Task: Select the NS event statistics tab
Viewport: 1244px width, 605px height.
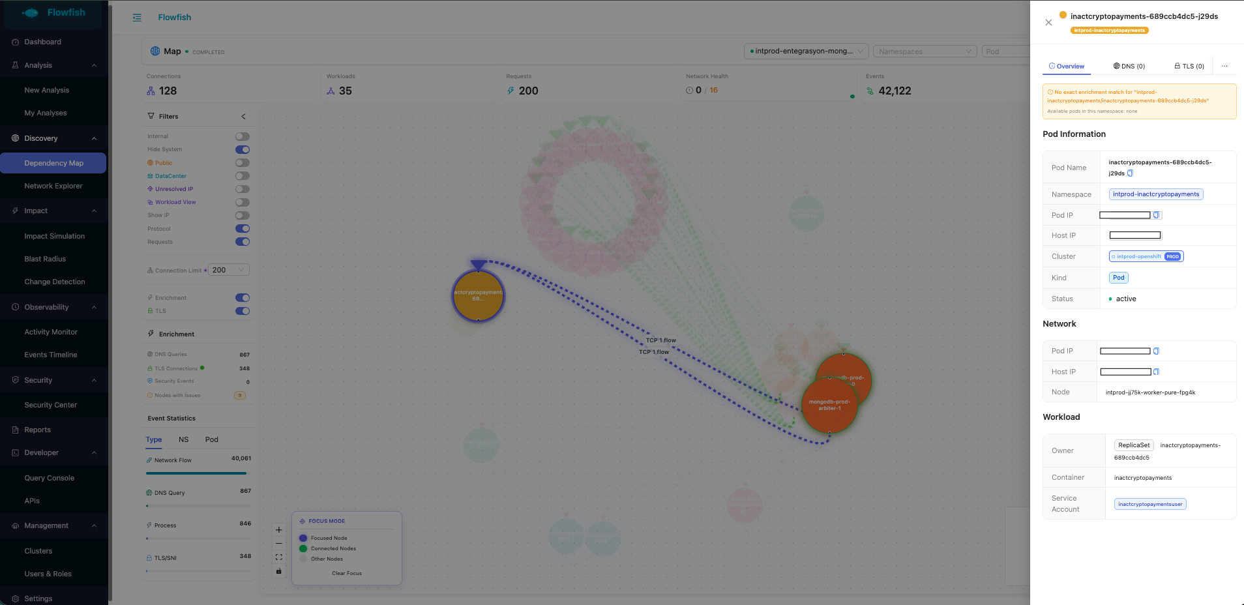Action: click(x=184, y=440)
